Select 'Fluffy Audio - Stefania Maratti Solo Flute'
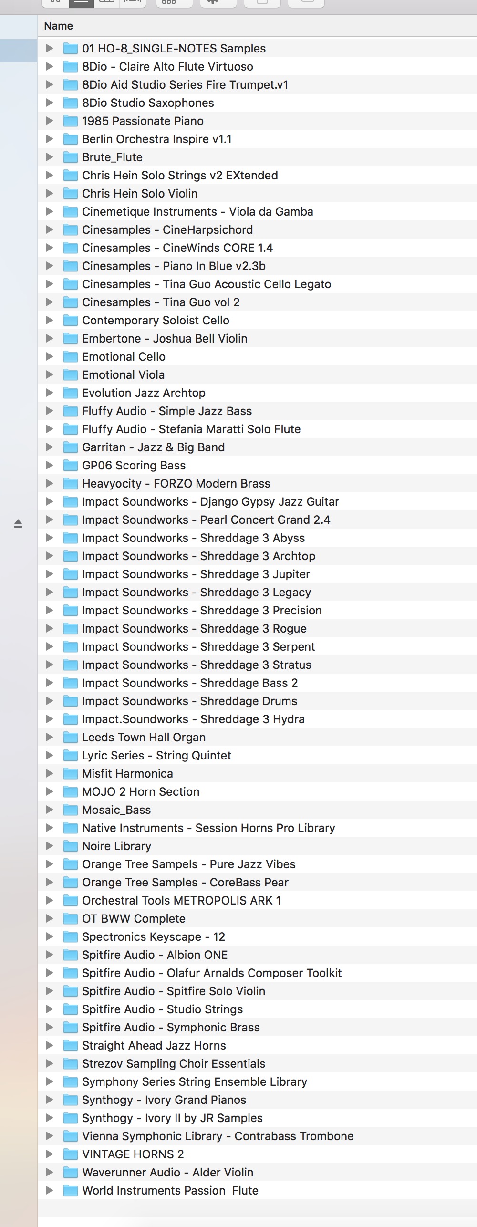 (258, 429)
